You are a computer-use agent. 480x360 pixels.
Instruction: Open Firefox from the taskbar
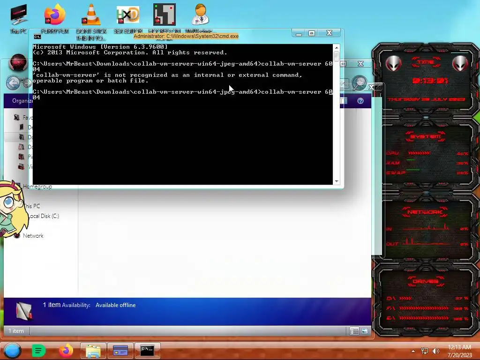coord(66,351)
